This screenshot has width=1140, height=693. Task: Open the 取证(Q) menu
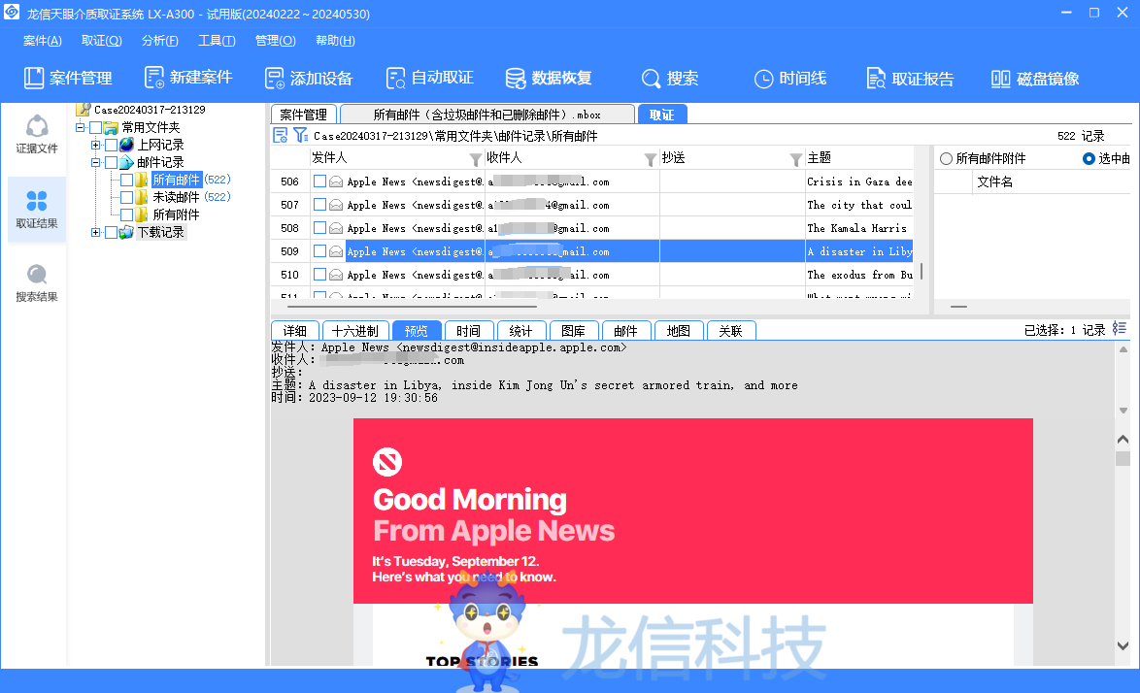coord(102,41)
